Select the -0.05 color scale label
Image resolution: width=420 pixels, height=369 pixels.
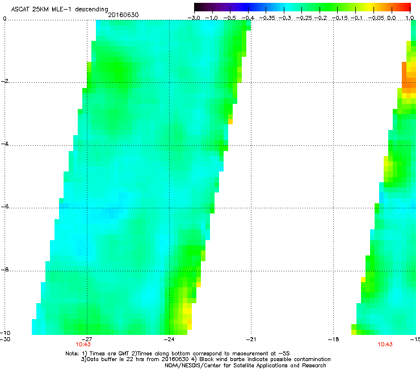click(376, 18)
